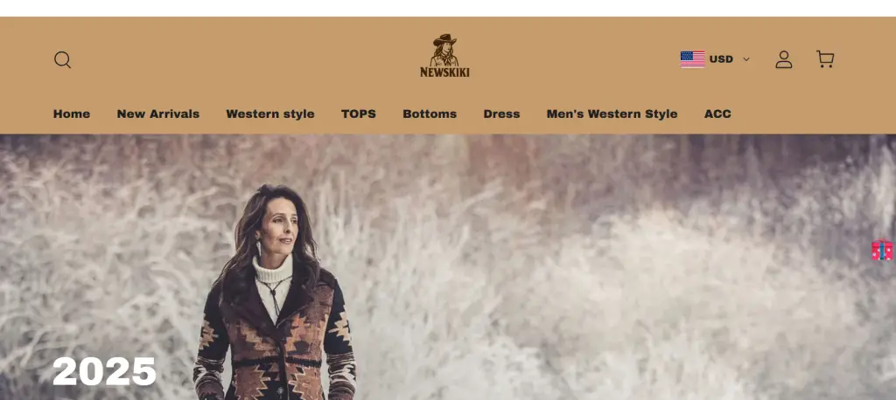Screen dimensions: 896x400
Task: Click the woman model in banner
Action: click(x=274, y=293)
